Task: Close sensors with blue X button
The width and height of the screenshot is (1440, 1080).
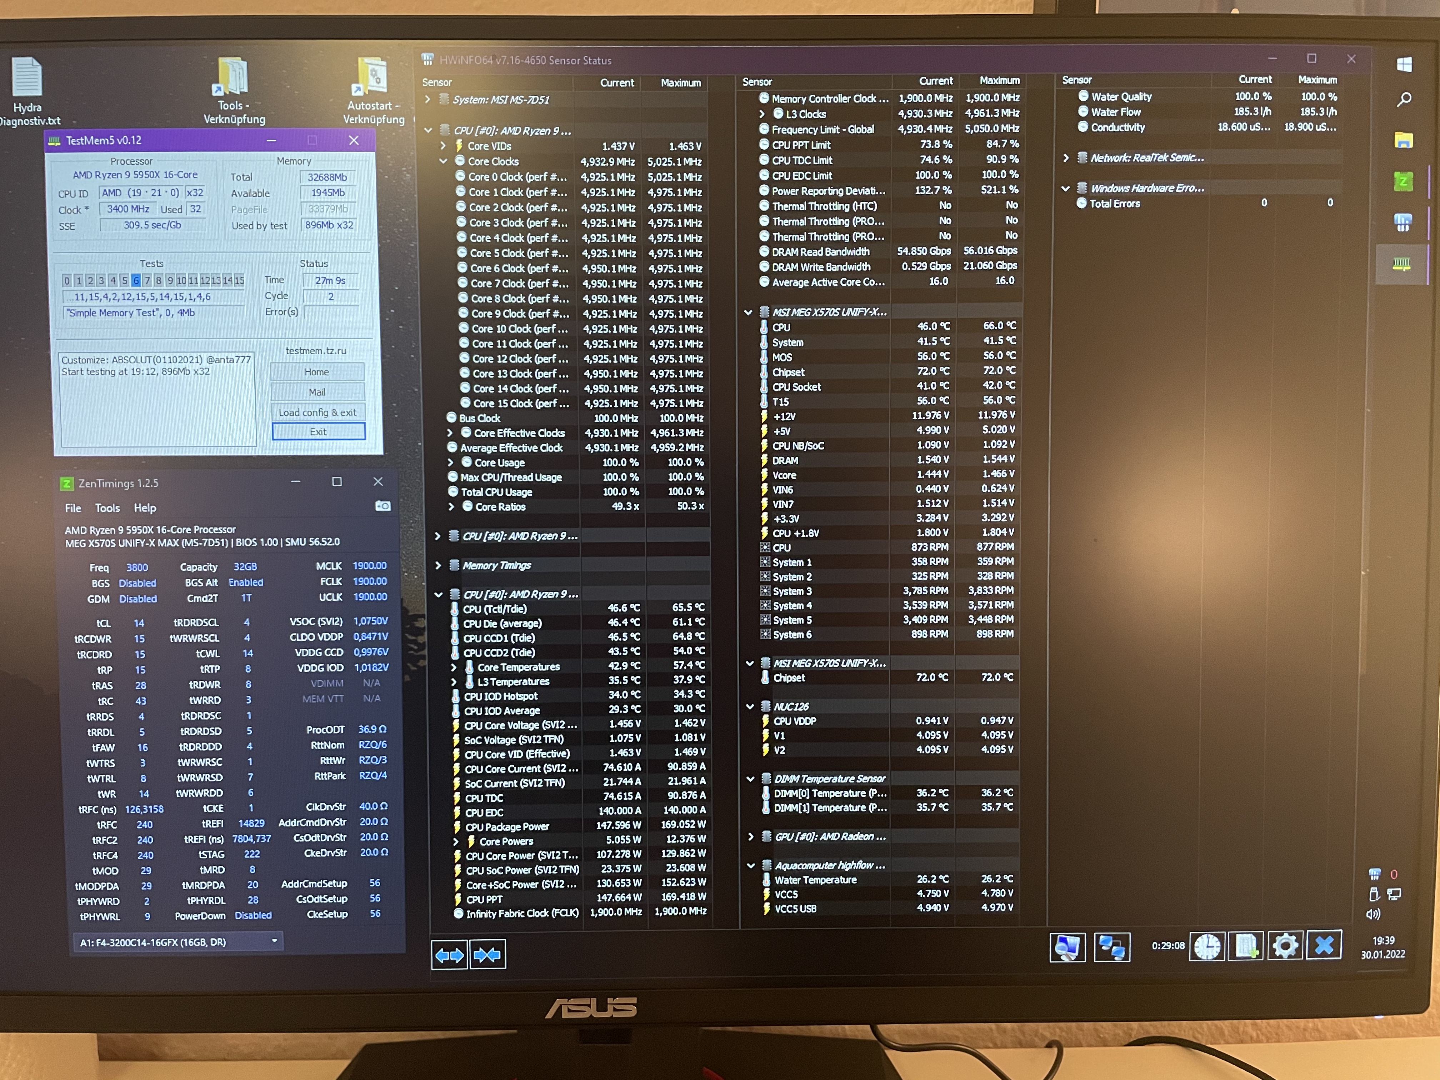Action: [1324, 945]
